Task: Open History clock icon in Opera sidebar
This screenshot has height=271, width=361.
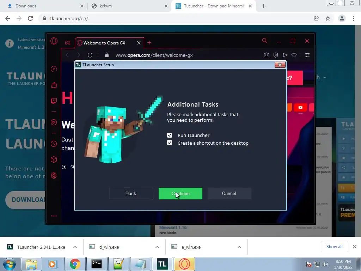Action: tap(54, 144)
